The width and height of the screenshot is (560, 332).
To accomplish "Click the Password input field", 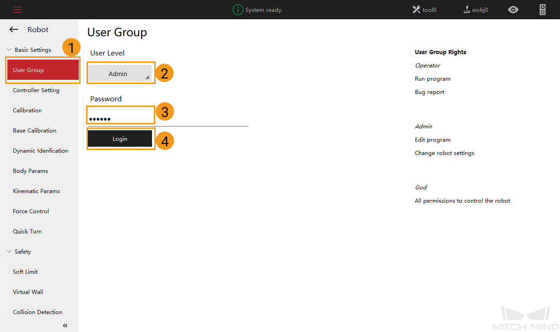I will coord(121,118).
